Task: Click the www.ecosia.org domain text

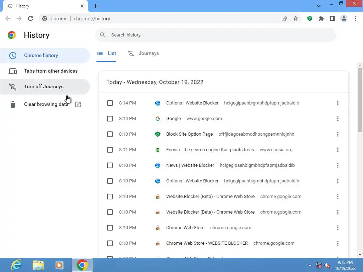Action: (x=276, y=150)
